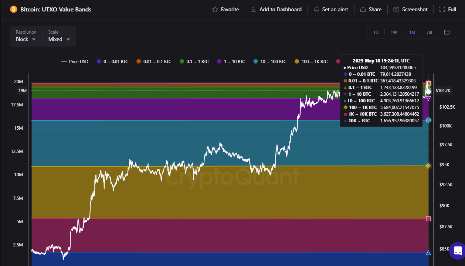Toggle the Price USD series in the legend

[75, 61]
